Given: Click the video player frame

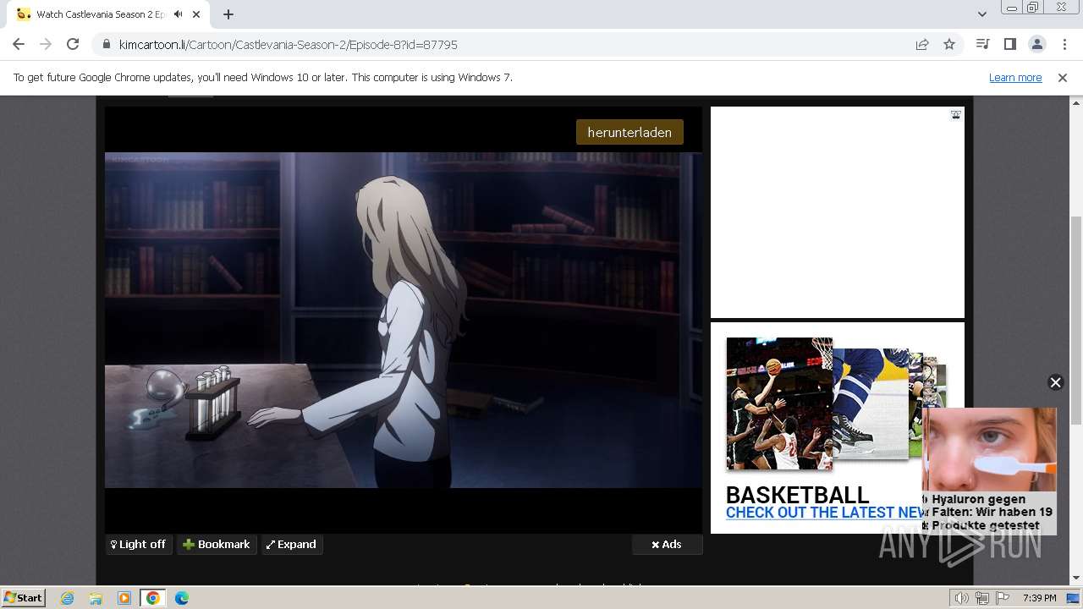Looking at the screenshot, I should point(404,320).
